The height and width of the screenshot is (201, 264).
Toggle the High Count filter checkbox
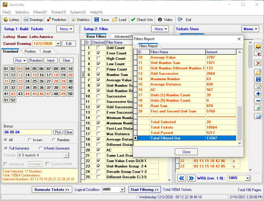coord(98,58)
